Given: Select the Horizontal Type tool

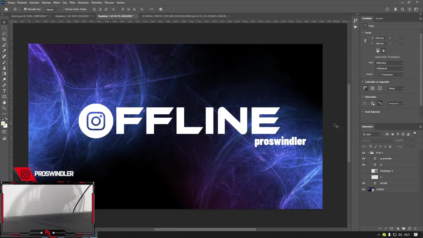Looking at the screenshot, I should [4, 91].
